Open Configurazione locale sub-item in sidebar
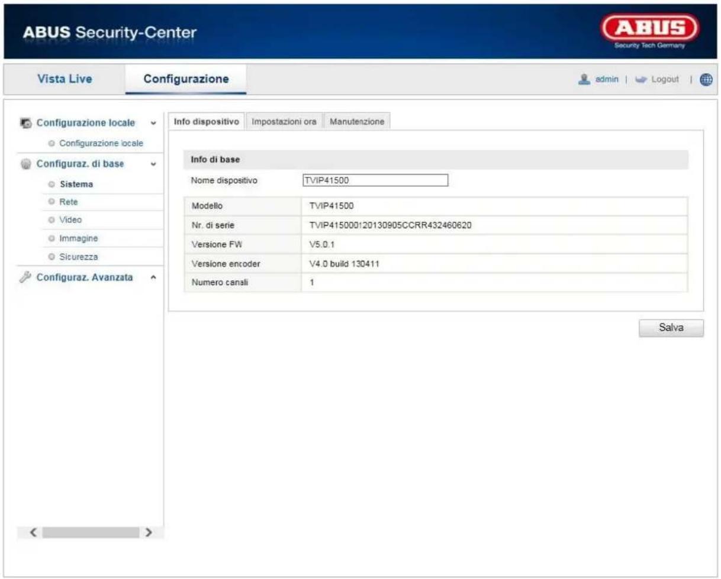 [102, 143]
